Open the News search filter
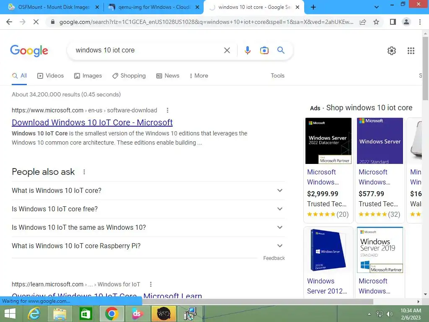The image size is (429, 322). click(168, 76)
